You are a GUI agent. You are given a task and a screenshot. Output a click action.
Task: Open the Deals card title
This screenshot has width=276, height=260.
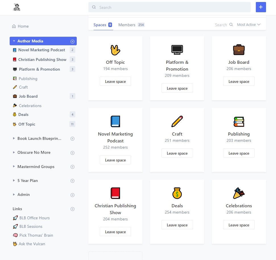(x=177, y=206)
